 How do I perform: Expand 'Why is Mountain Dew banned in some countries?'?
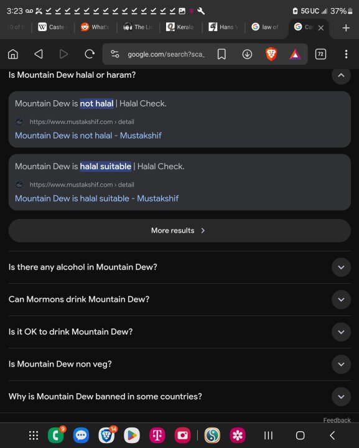click(341, 396)
